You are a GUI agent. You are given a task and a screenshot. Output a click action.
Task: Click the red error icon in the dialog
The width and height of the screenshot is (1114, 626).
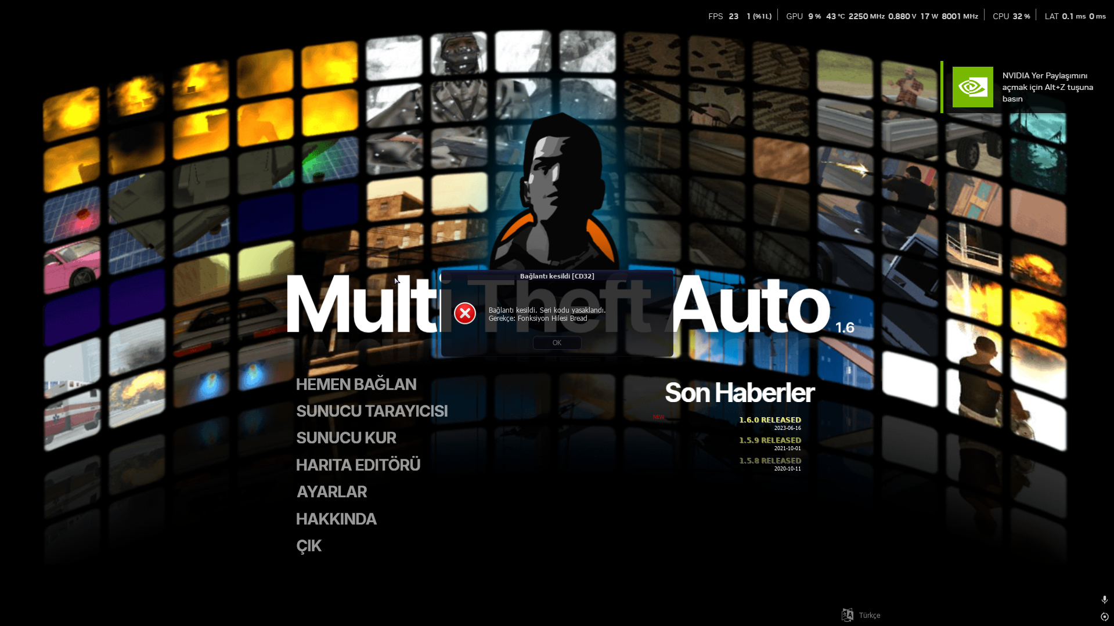465,313
